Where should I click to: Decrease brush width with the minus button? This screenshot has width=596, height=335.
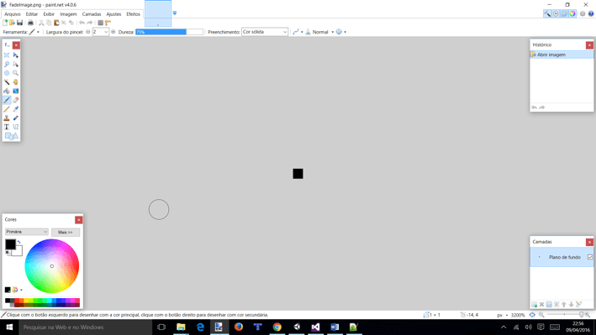[x=87, y=32]
